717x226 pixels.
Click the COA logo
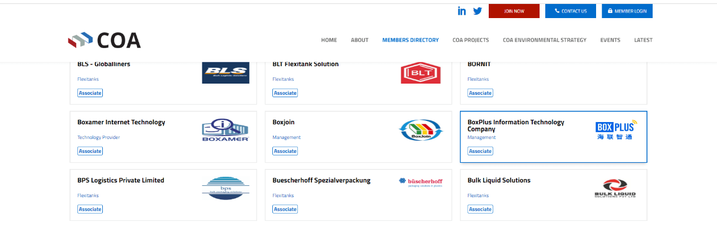pos(105,40)
